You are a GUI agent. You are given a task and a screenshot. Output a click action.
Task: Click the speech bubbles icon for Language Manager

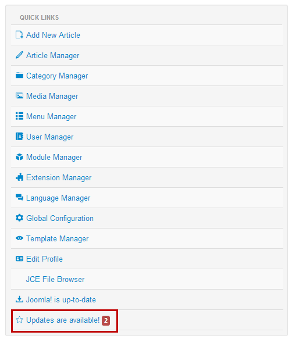[19, 197]
